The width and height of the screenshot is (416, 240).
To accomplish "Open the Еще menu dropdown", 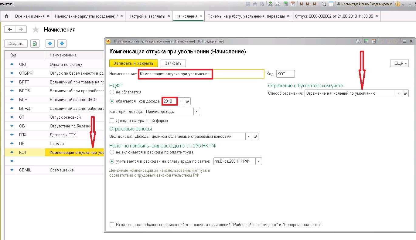I will point(399,63).
